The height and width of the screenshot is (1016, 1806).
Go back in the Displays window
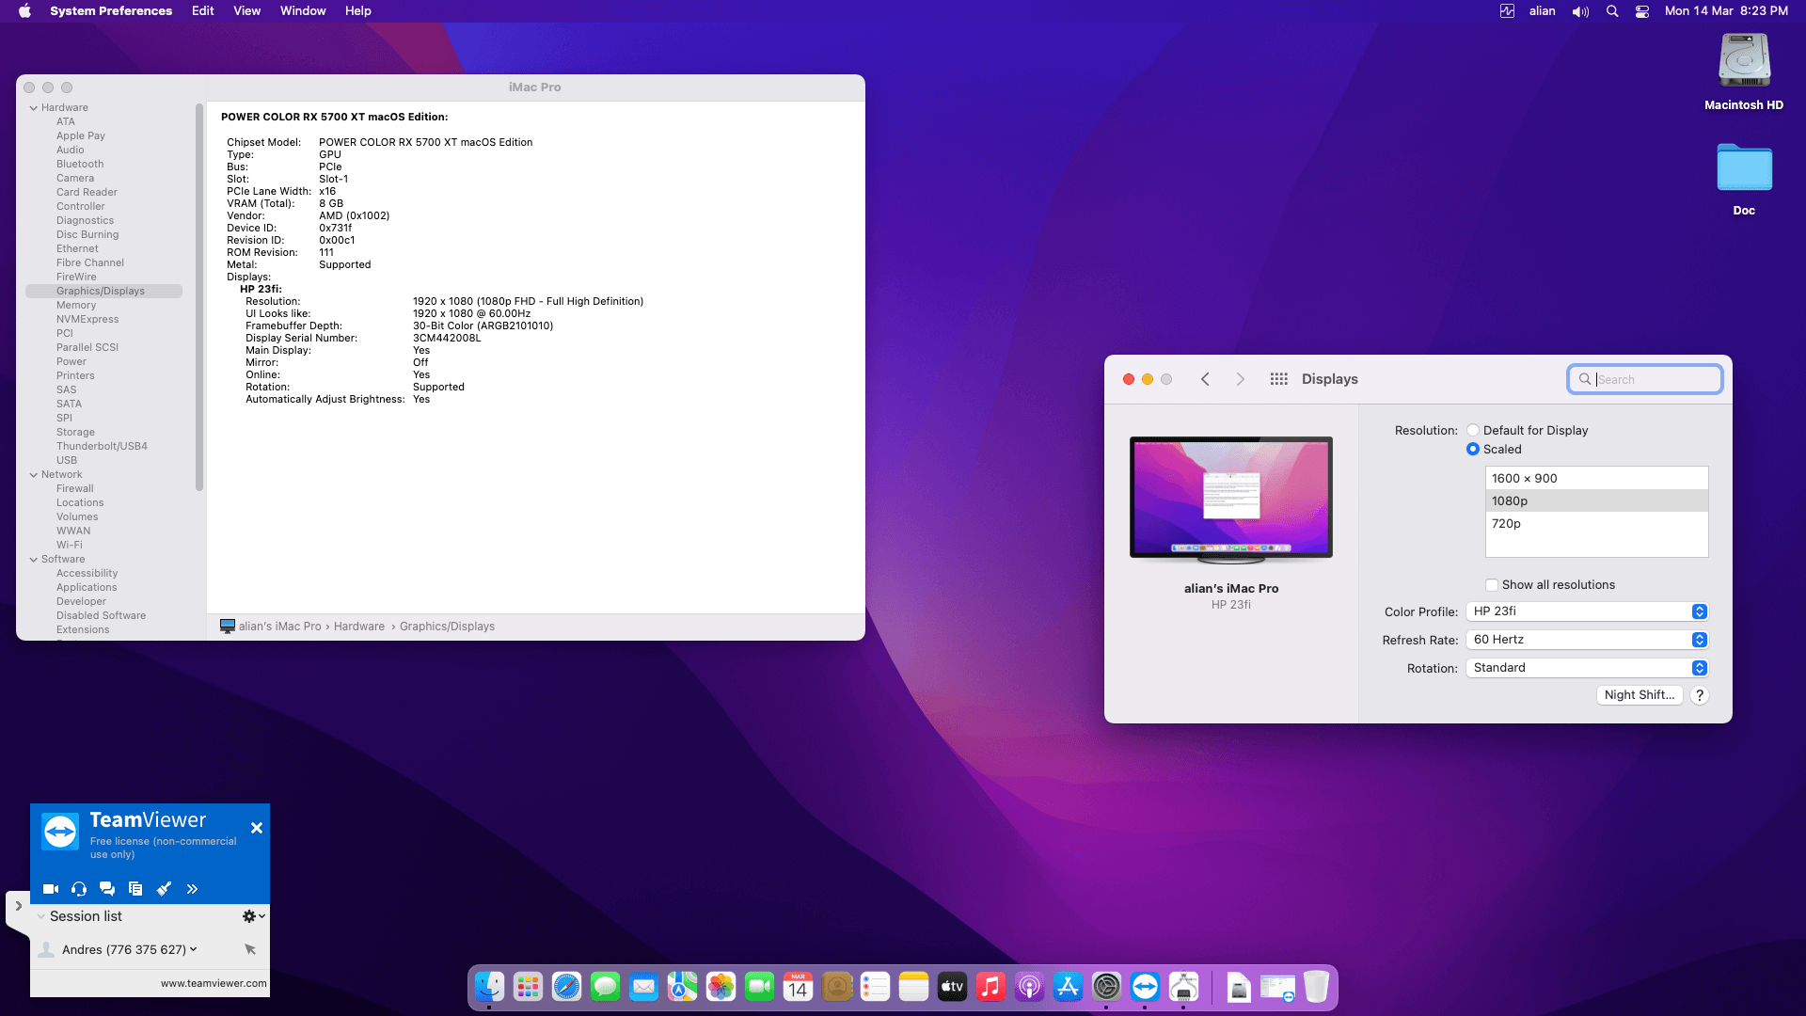[x=1205, y=379]
